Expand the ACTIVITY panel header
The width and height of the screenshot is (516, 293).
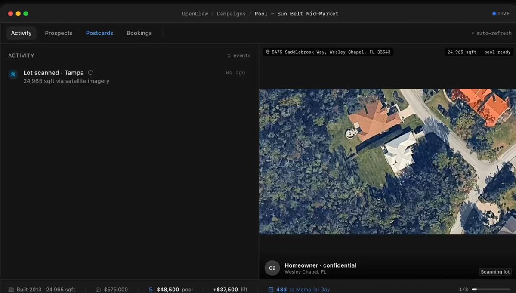click(x=21, y=55)
